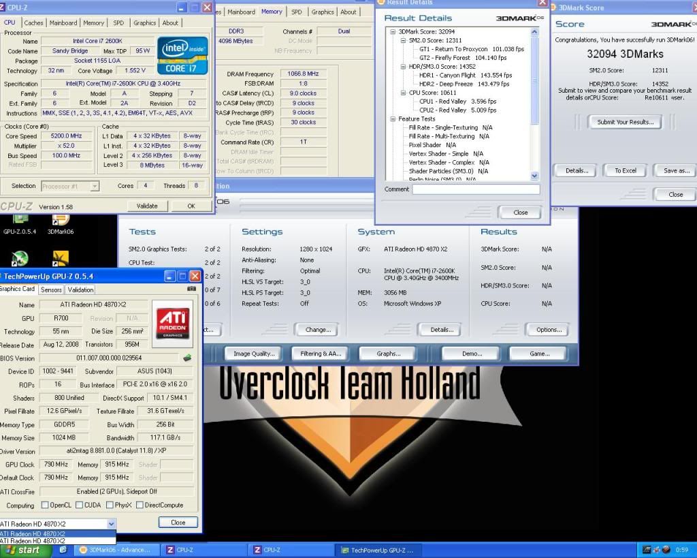Open Filtering & AA... settings
697x558 pixels.
(x=321, y=354)
